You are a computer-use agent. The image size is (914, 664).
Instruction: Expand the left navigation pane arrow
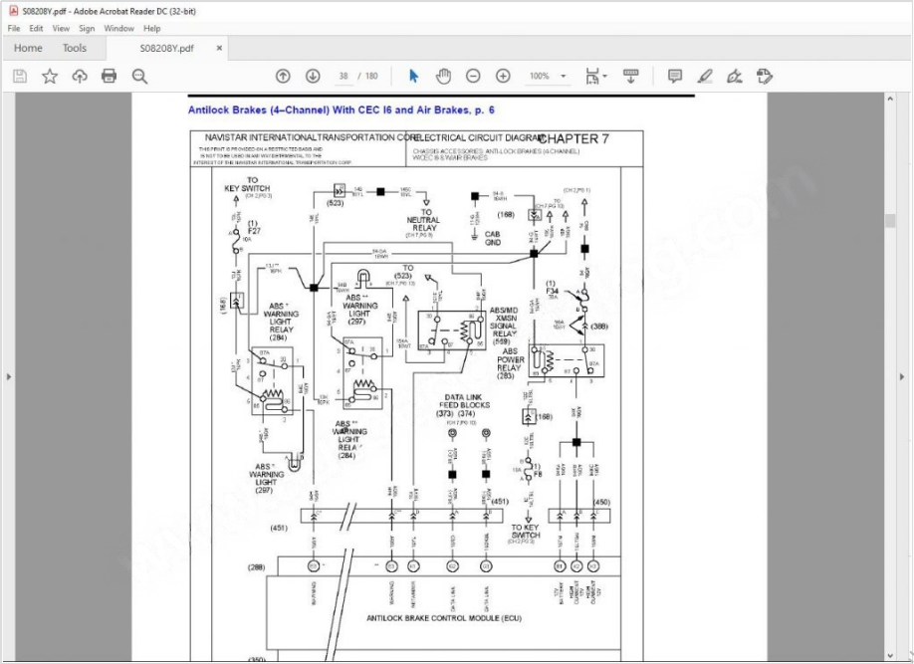point(8,377)
